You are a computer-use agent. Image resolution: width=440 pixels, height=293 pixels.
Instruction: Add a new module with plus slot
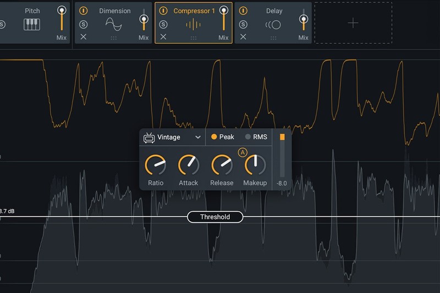pyautogui.click(x=353, y=23)
